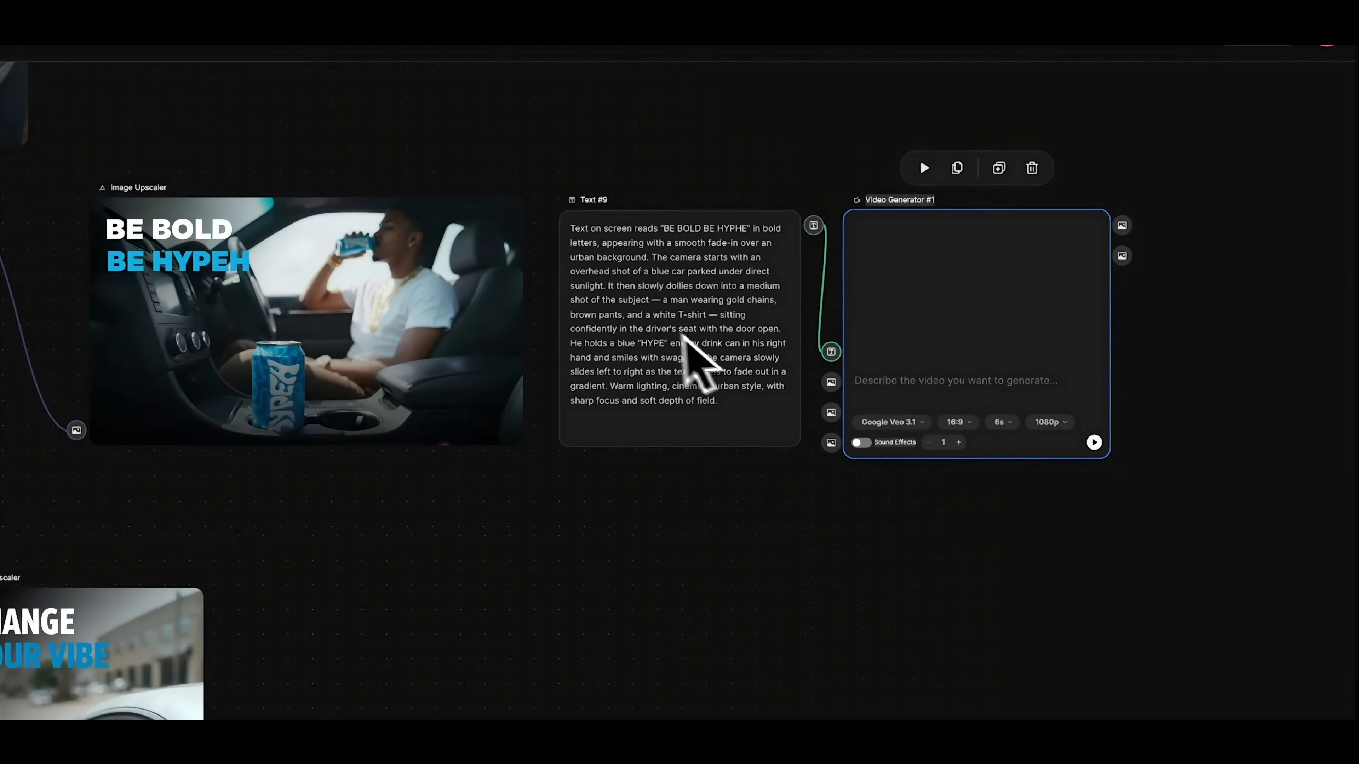
Task: Click inside the Text #9 prompt text box
Action: [679, 329]
